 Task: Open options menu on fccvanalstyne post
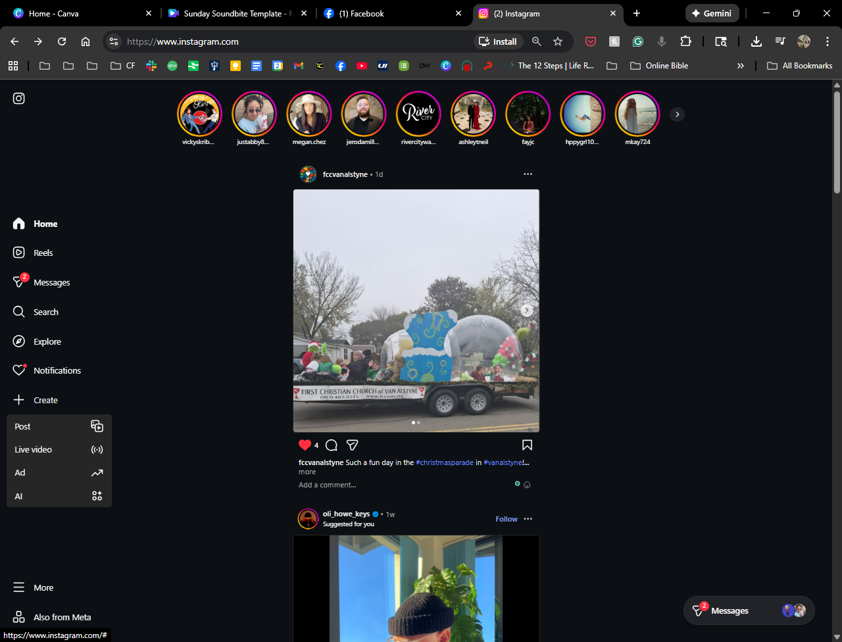click(x=528, y=174)
